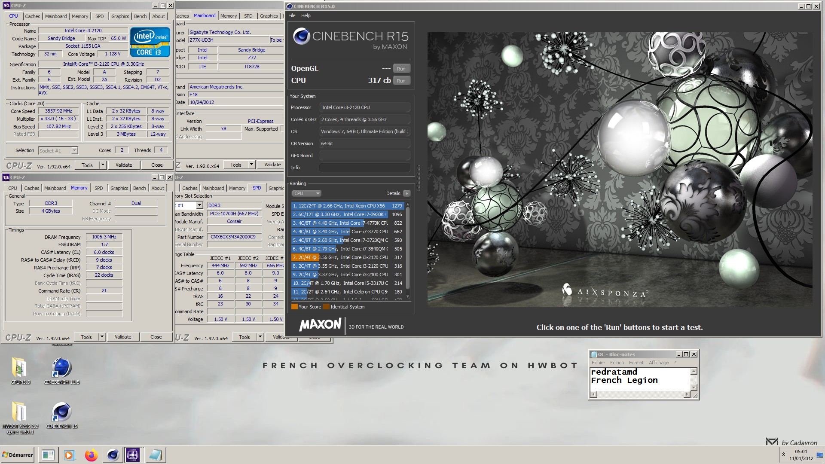Select ranking row 7 with score 317
The width and height of the screenshot is (825, 464).
347,257
